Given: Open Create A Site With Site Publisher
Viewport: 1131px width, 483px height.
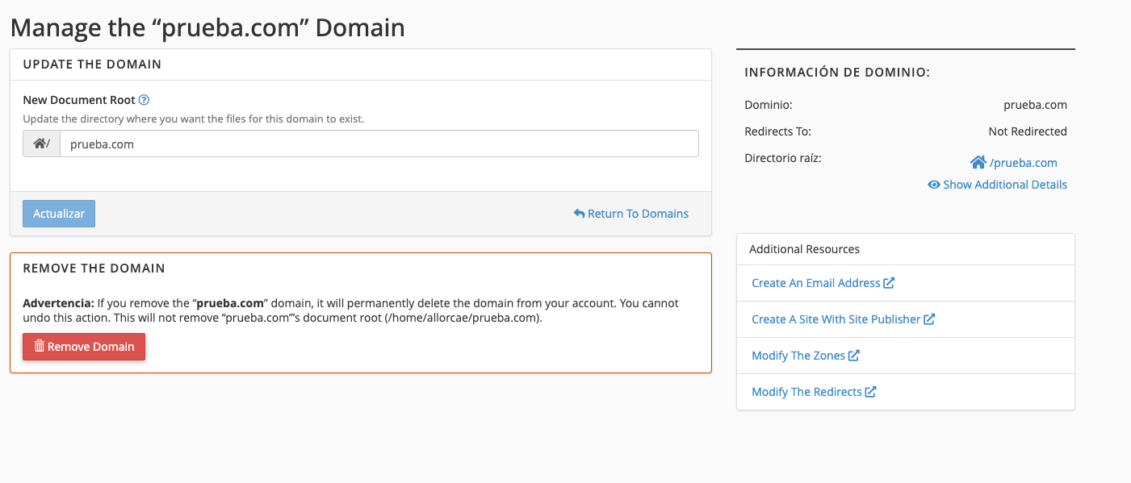Looking at the screenshot, I should click(836, 319).
